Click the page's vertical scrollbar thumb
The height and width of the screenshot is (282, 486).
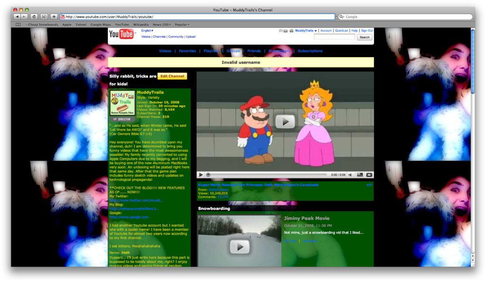473,61
